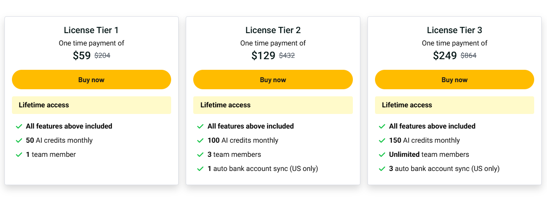Click checkmark beside 1 auto bank account sync
The width and height of the screenshot is (547, 201).
[x=200, y=169]
